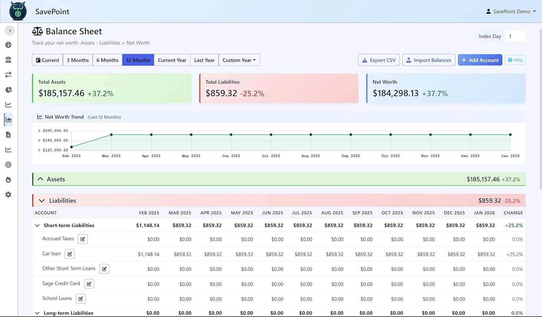The width and height of the screenshot is (542, 317).
Task: Open the goals target icon in sidebar
Action: tap(8, 165)
